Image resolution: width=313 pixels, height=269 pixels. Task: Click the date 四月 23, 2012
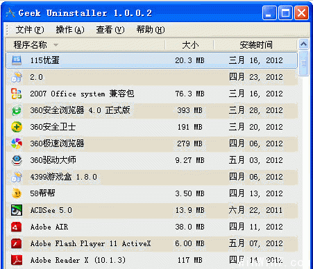tap(256, 77)
